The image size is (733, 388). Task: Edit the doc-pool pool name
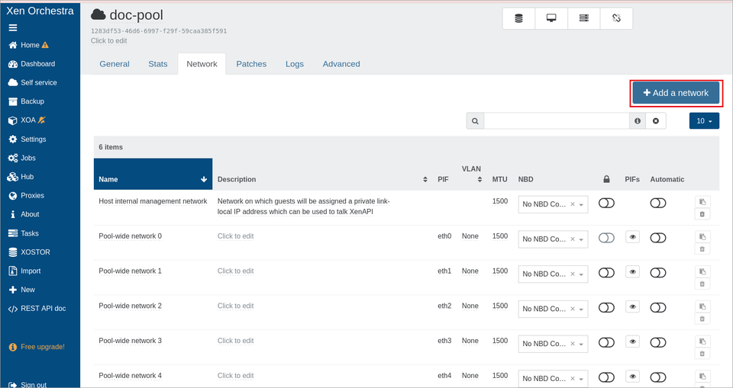click(136, 15)
